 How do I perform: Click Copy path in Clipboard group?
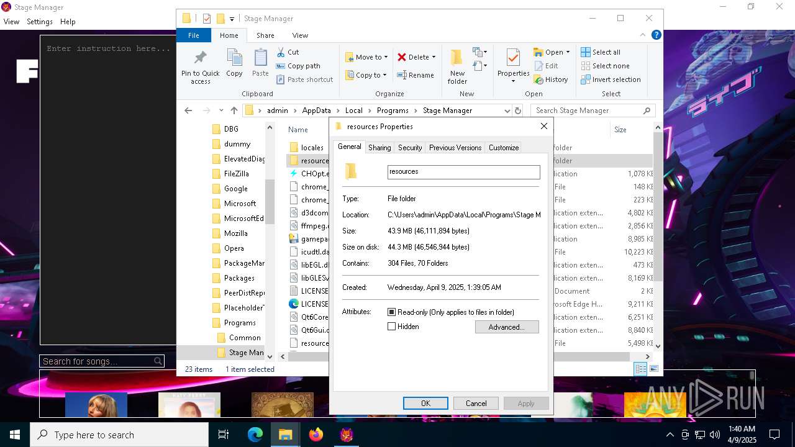coord(298,66)
